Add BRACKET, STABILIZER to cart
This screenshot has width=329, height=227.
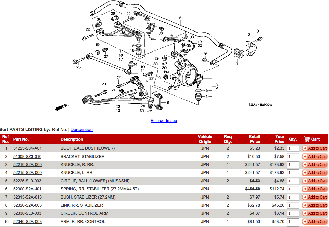pos(314,157)
